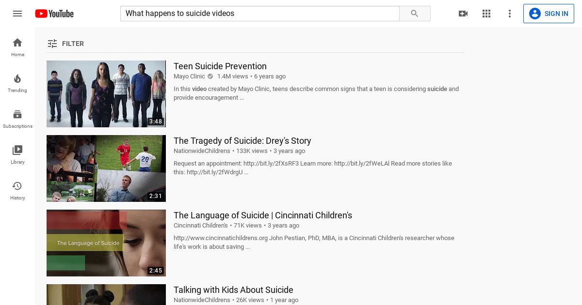582x305 pixels.
Task: Go to the YouTube logo home link
Action: point(54,14)
